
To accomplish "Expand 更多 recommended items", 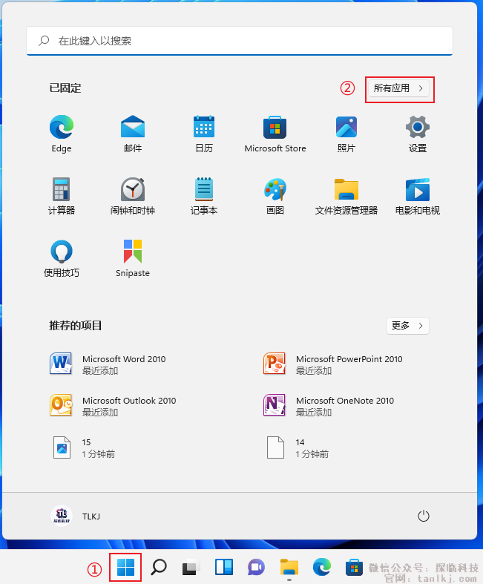I will point(407,326).
